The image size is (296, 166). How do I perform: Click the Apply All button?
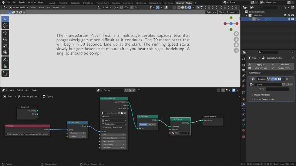click(x=259, y=65)
